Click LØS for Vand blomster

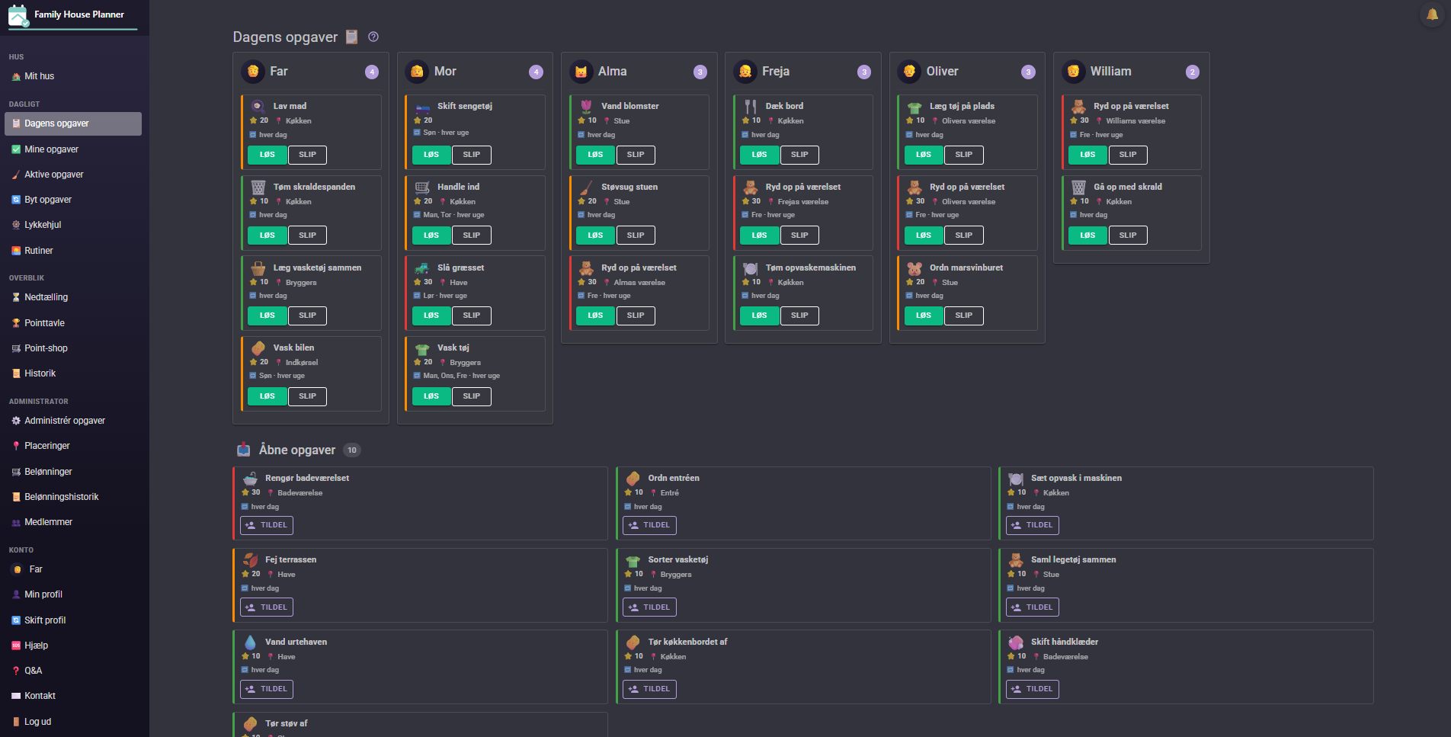(595, 155)
